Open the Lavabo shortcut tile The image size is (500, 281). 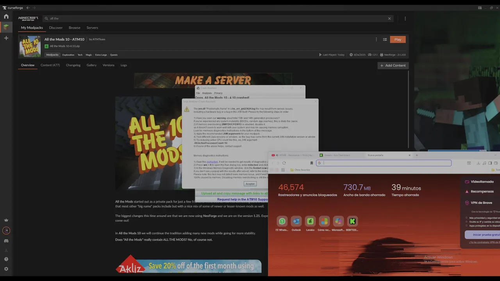pos(310,224)
